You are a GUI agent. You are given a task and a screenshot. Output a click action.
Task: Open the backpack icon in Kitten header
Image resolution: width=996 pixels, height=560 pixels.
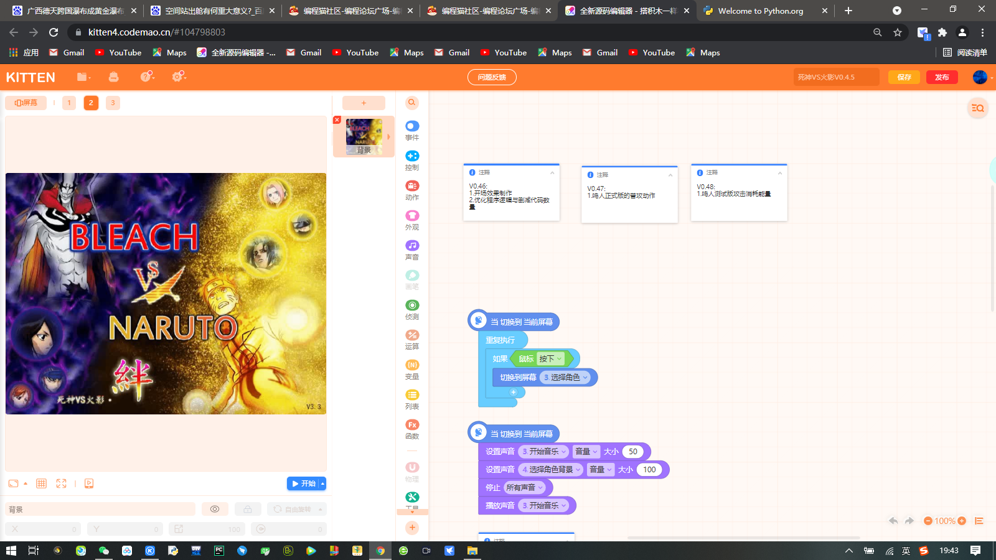click(113, 77)
